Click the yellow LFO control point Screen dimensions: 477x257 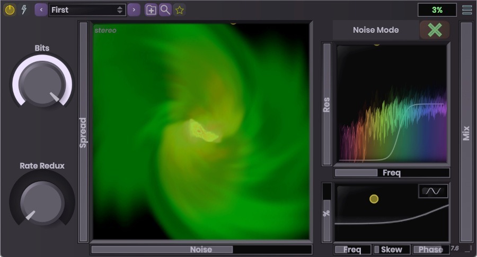tap(374, 199)
